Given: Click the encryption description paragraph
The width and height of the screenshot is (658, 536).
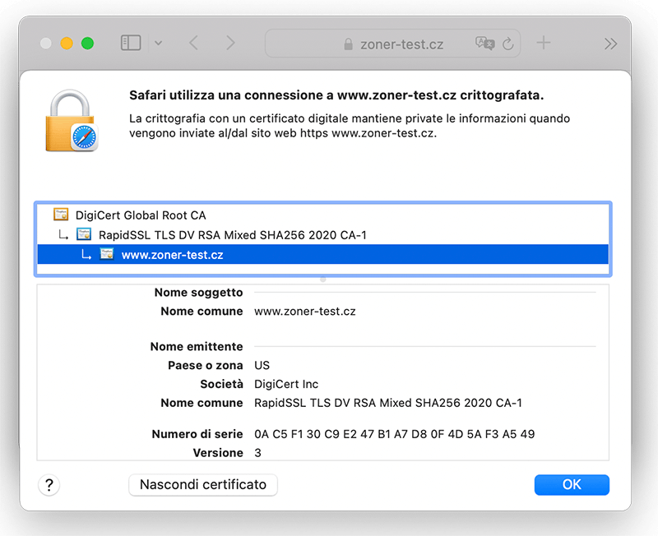Looking at the screenshot, I should (x=350, y=126).
